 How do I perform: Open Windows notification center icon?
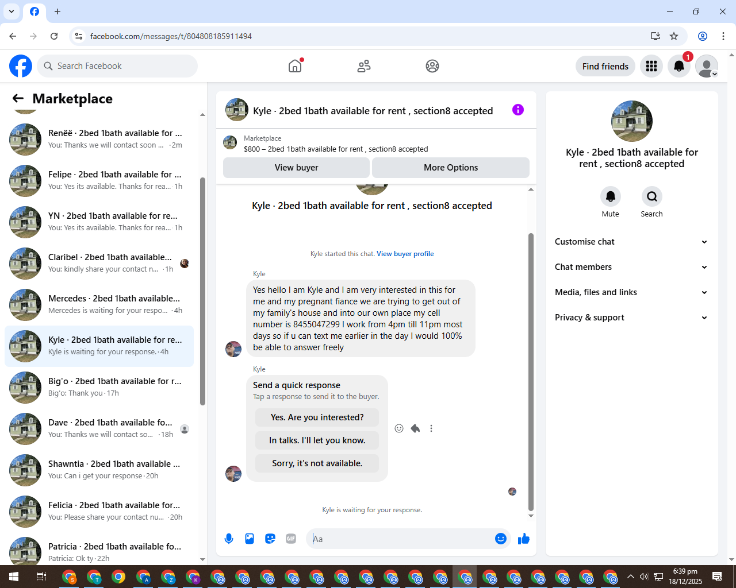coord(717,577)
